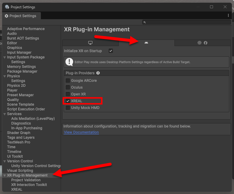Enable the Oculus provider checkbox

coord(68,87)
